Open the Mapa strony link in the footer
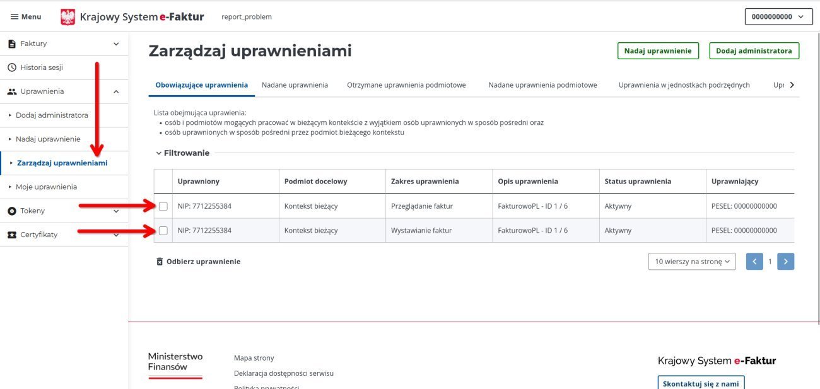Image resolution: width=820 pixels, height=389 pixels. [x=253, y=357]
